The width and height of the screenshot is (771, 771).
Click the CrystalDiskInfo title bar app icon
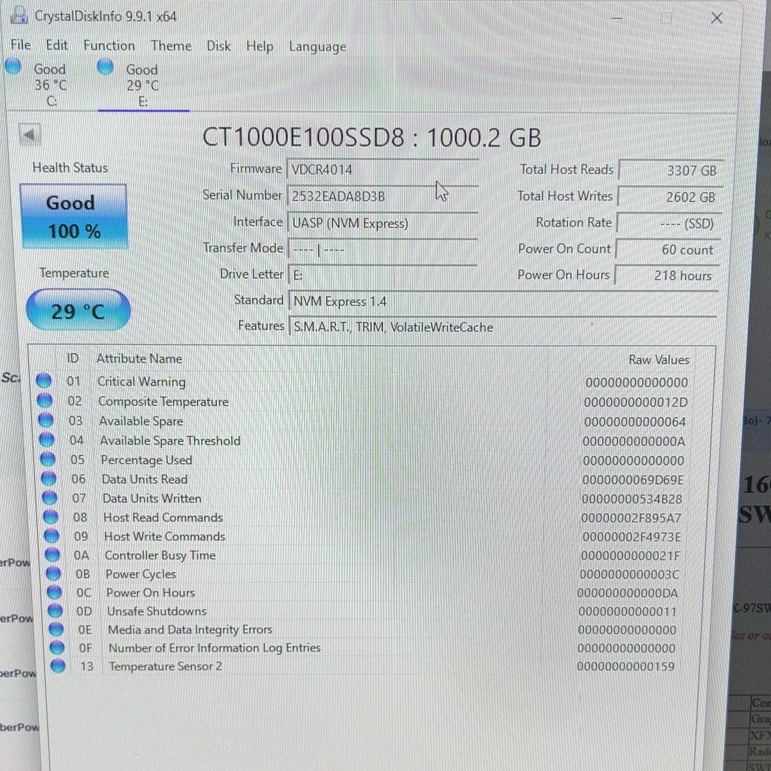coord(20,14)
